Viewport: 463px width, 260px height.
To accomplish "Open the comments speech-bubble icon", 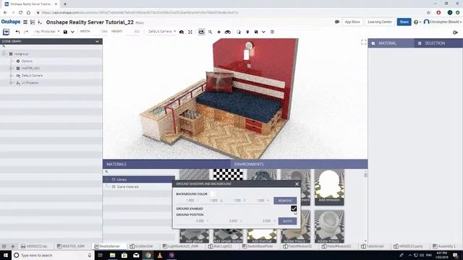I will pos(337,22).
